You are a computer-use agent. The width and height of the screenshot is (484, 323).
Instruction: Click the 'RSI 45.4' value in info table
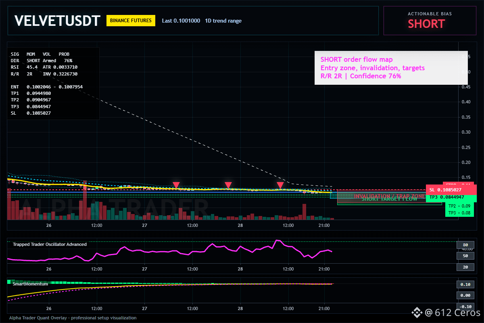[24, 67]
